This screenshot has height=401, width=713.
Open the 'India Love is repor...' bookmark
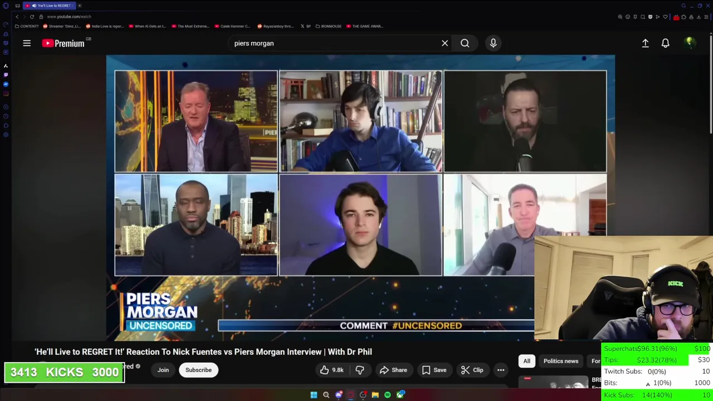tap(105, 26)
